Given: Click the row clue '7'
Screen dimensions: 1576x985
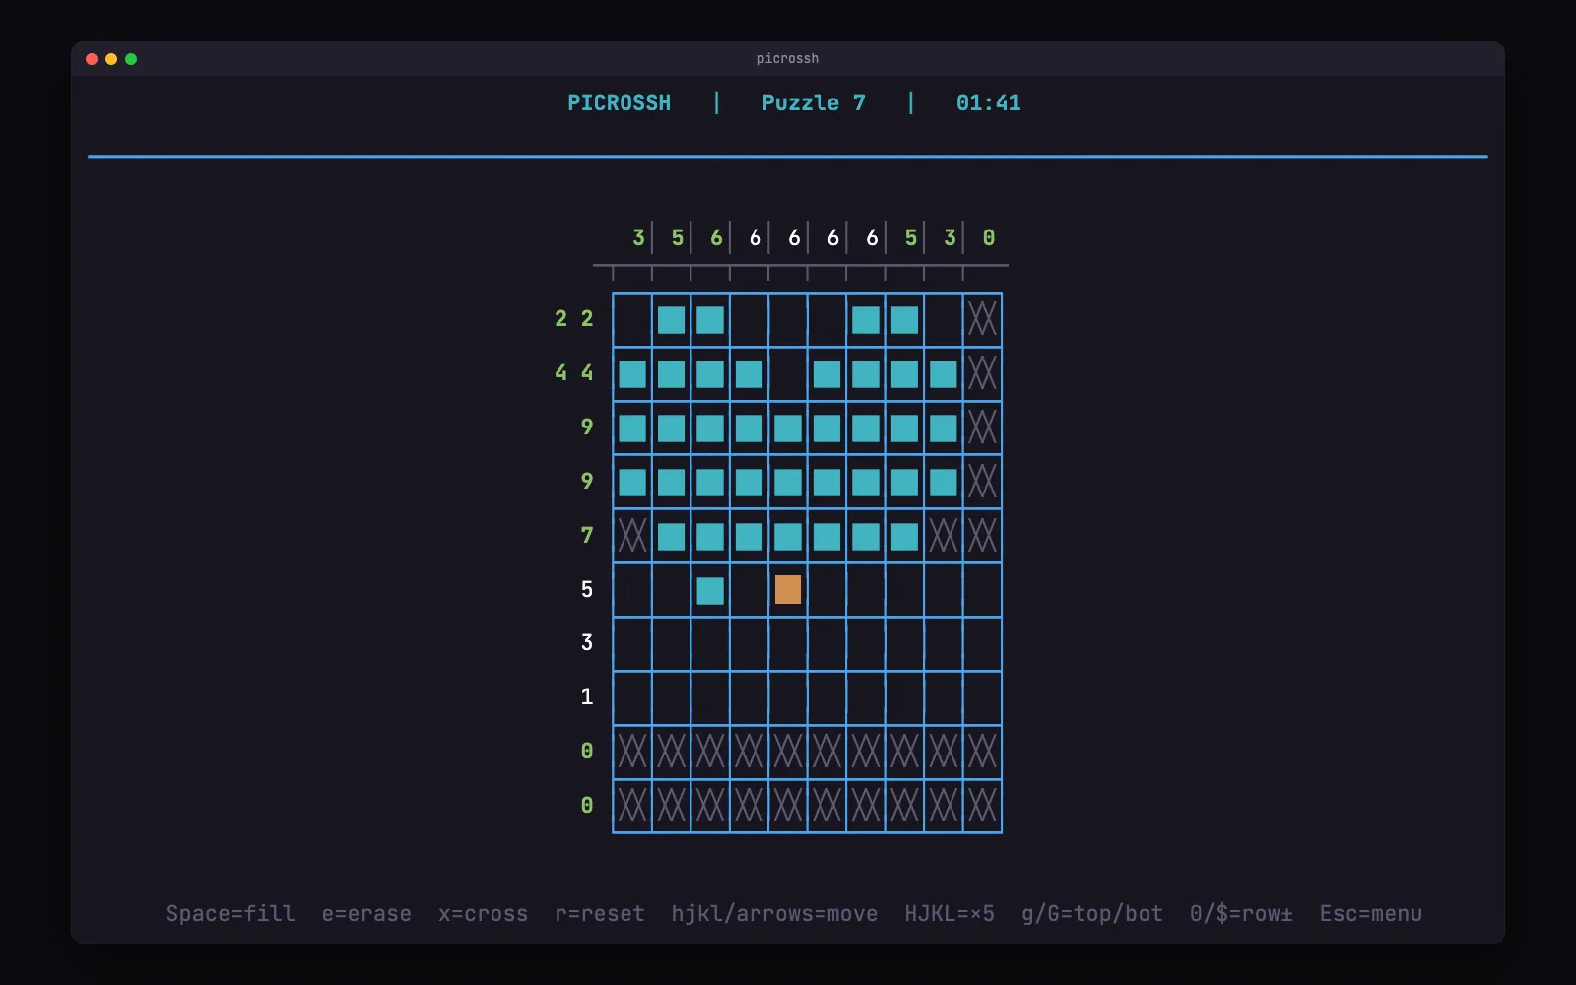Looking at the screenshot, I should (x=587, y=536).
